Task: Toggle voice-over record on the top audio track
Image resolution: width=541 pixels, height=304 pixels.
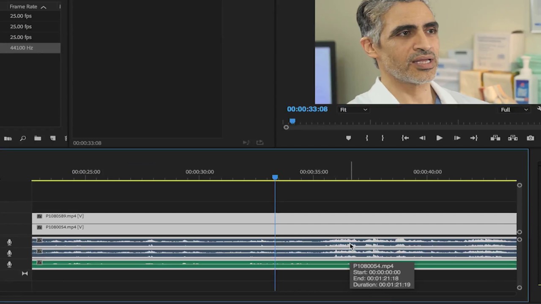Action: coord(9,242)
